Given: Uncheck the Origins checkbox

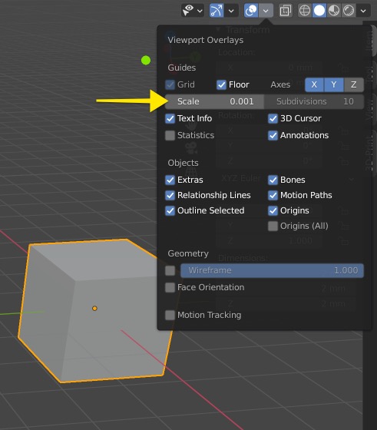Looking at the screenshot, I should tap(273, 210).
